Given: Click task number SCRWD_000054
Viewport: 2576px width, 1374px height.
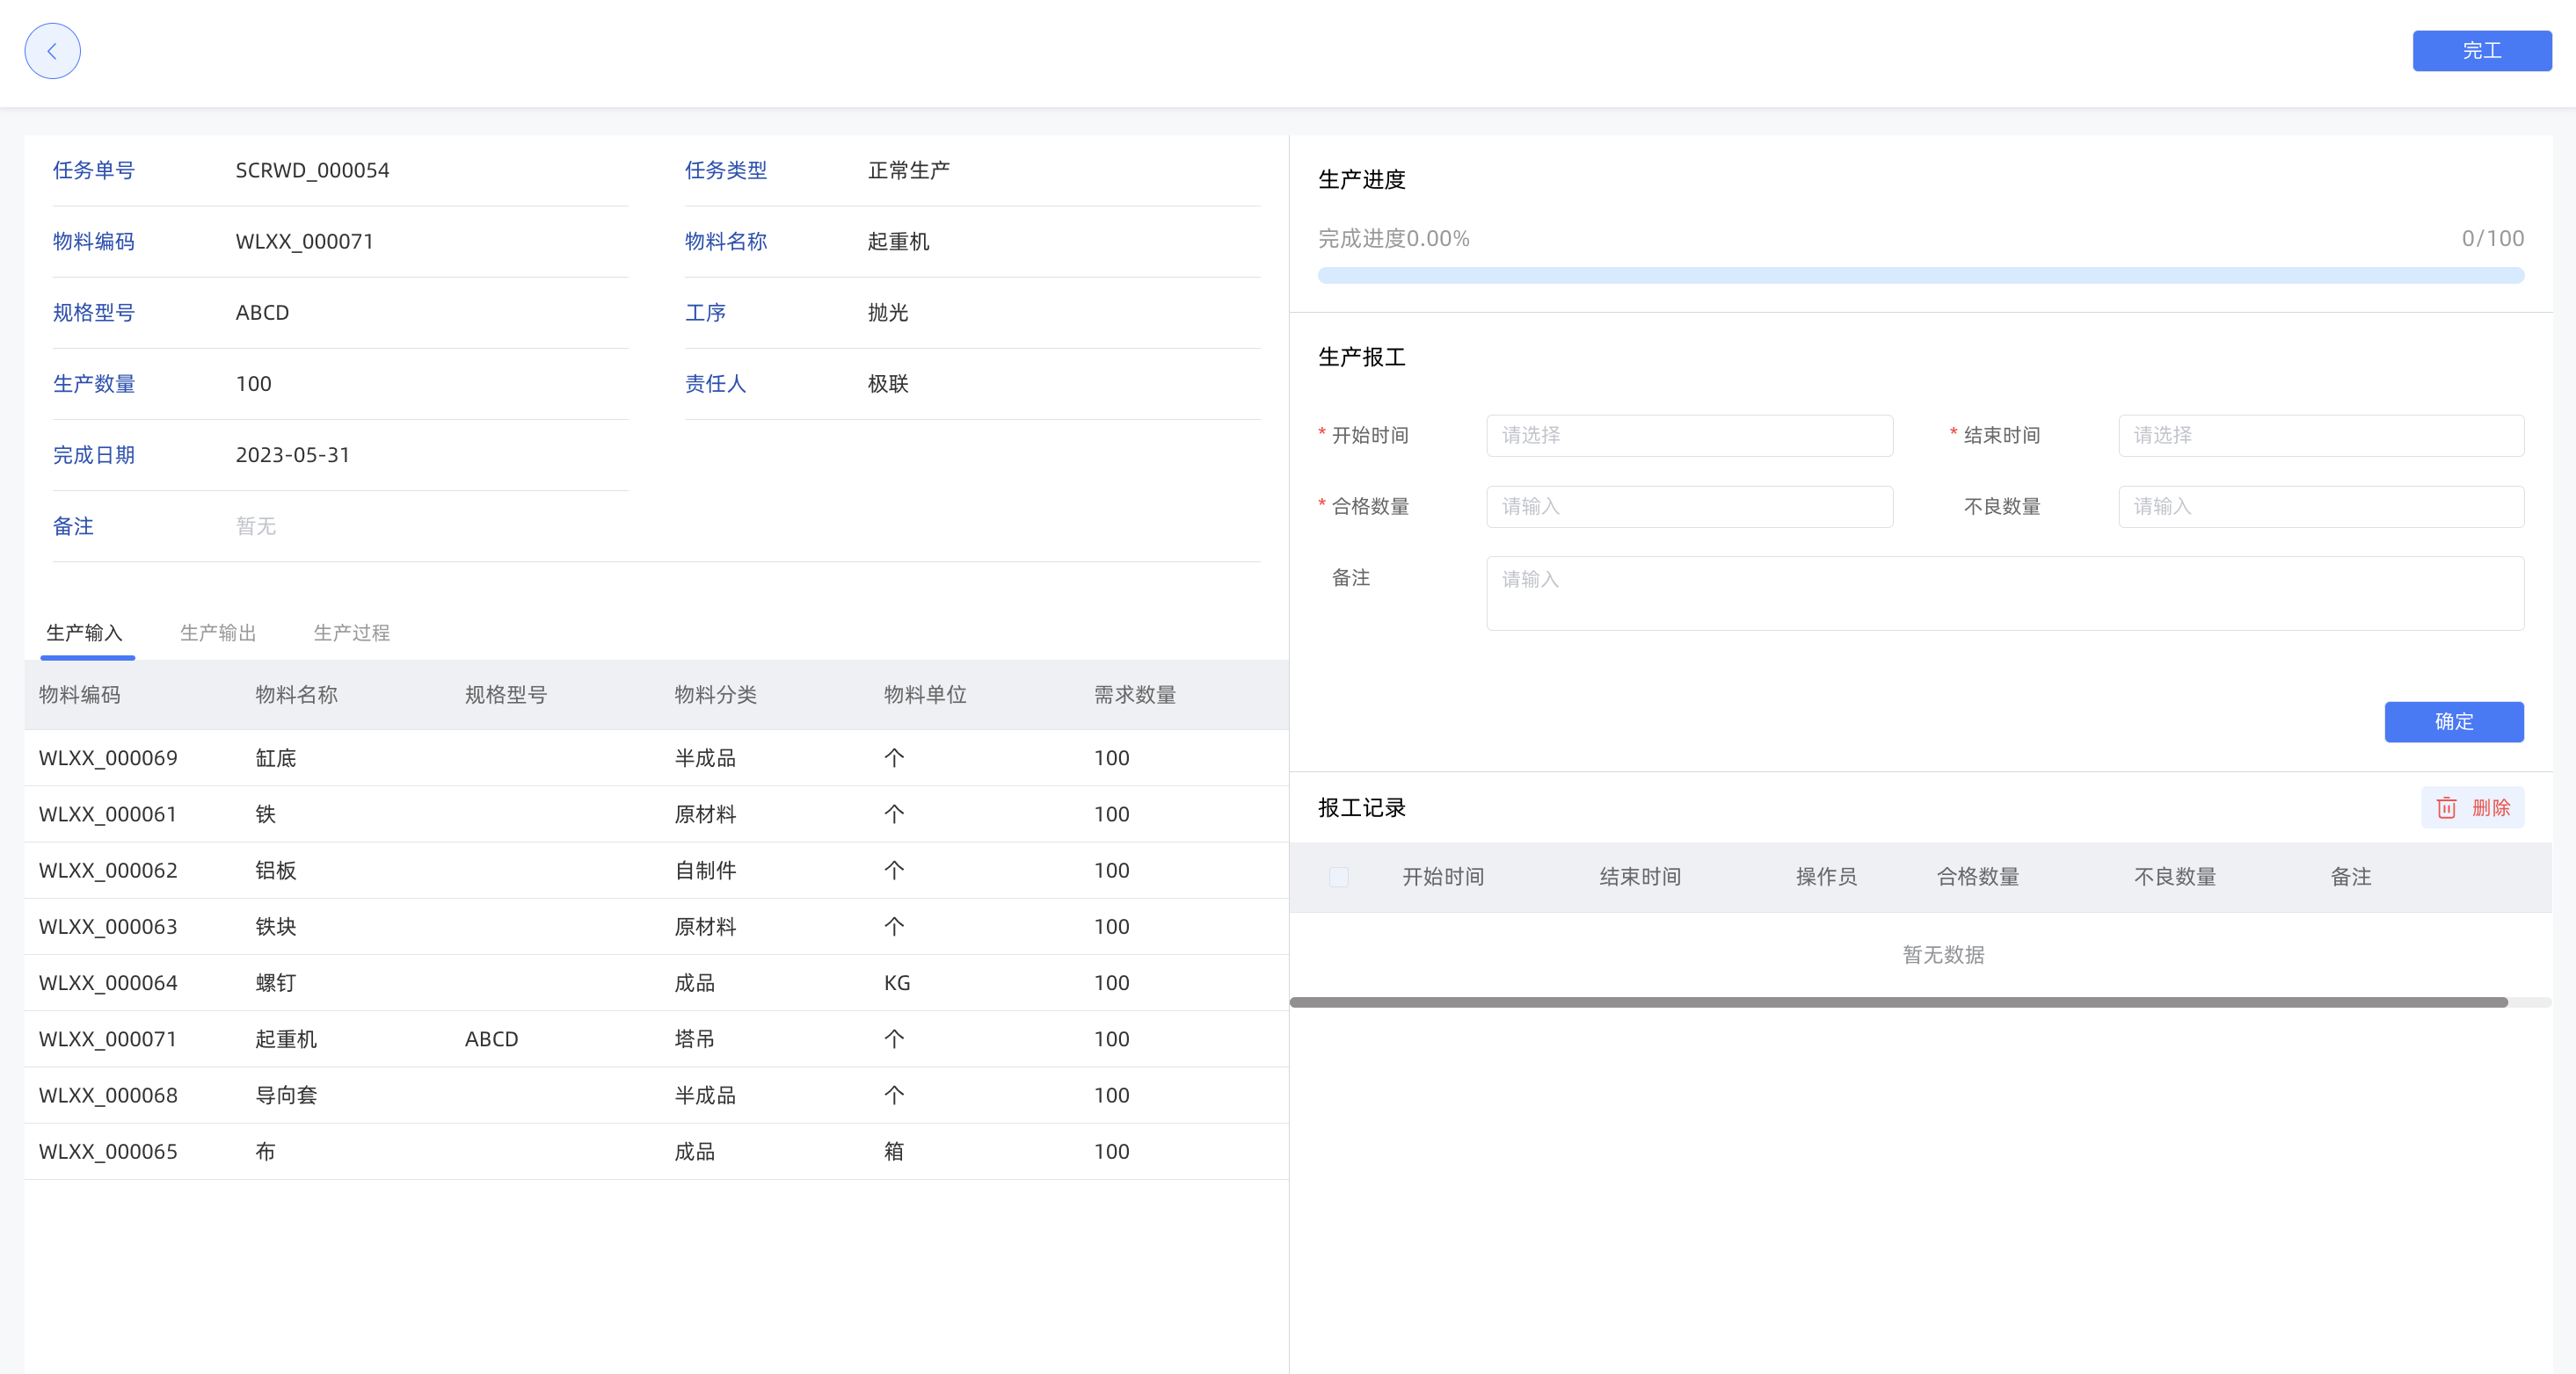Looking at the screenshot, I should [312, 171].
